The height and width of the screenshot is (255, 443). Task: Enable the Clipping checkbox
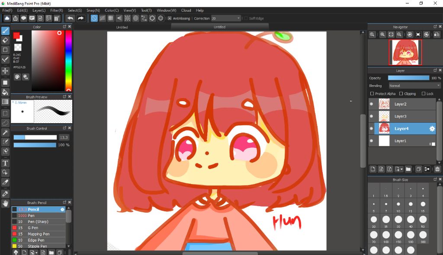tap(401, 93)
